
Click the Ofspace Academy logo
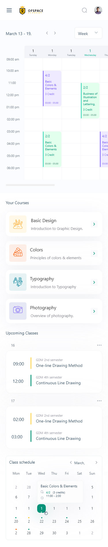tap(31, 10)
